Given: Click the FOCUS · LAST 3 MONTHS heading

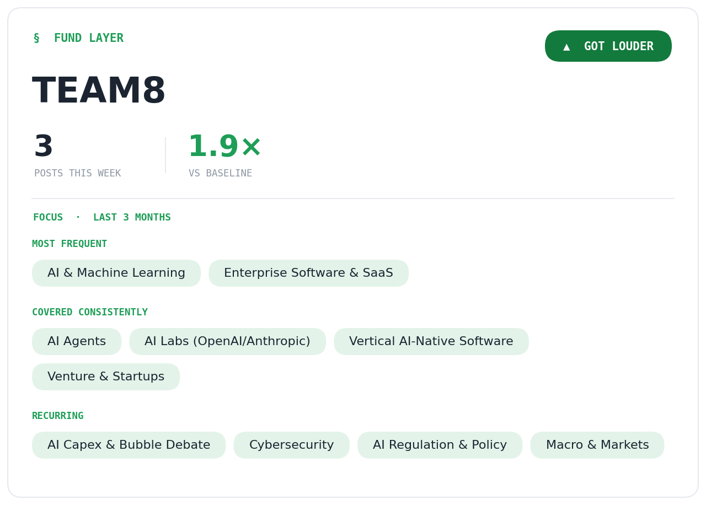Looking at the screenshot, I should [x=102, y=218].
